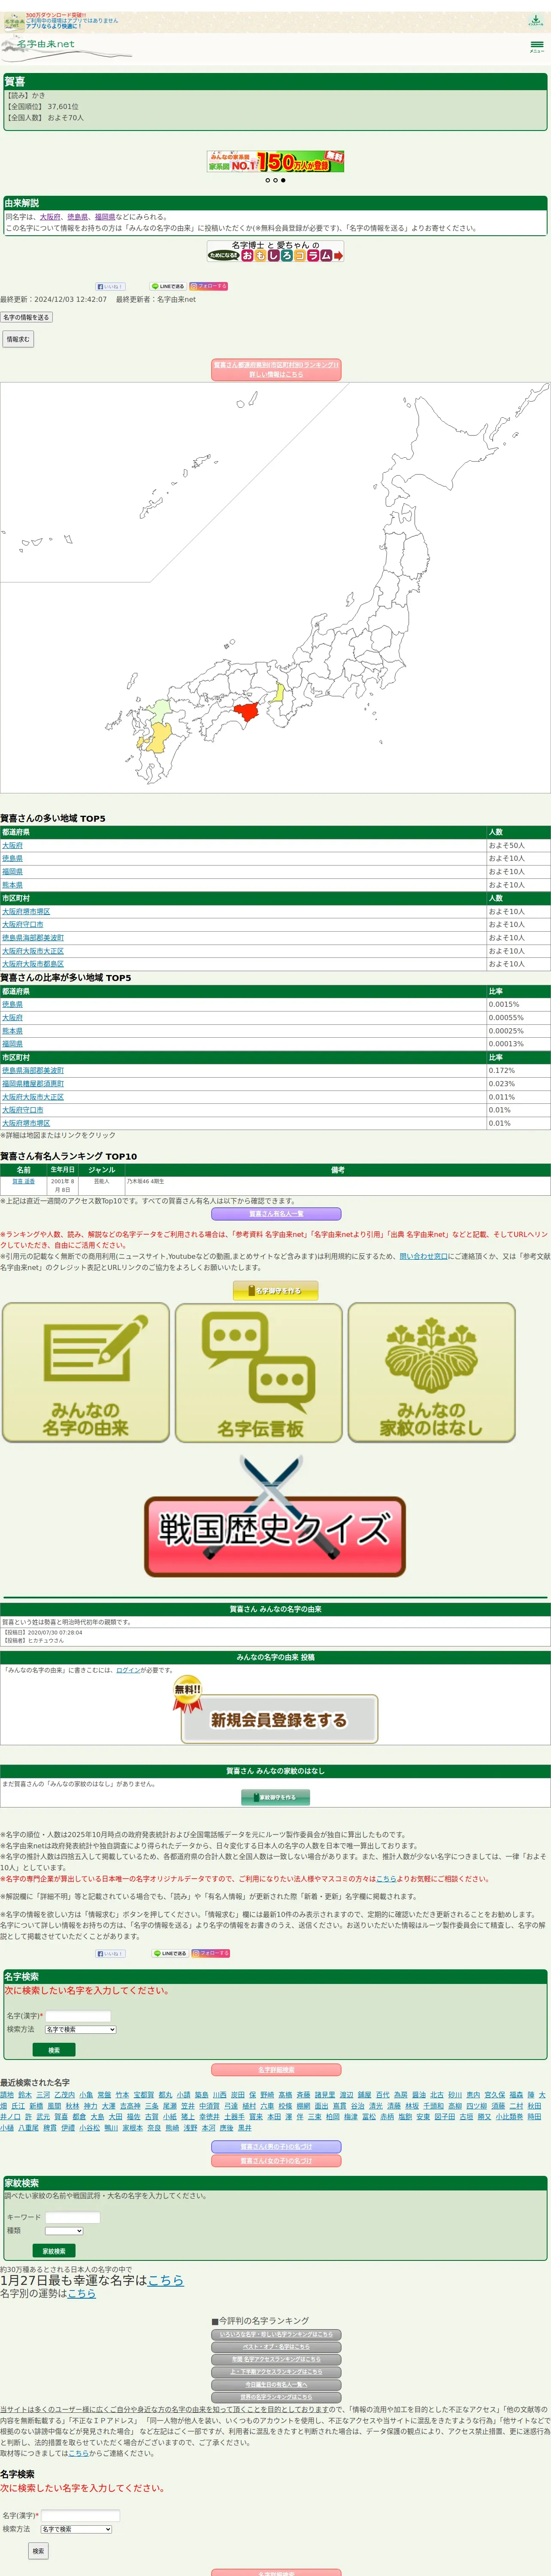Image resolution: width=551 pixels, height=2576 pixels.
Task: Open the 検索方法 dropdown in green search box
Action: point(80,2029)
